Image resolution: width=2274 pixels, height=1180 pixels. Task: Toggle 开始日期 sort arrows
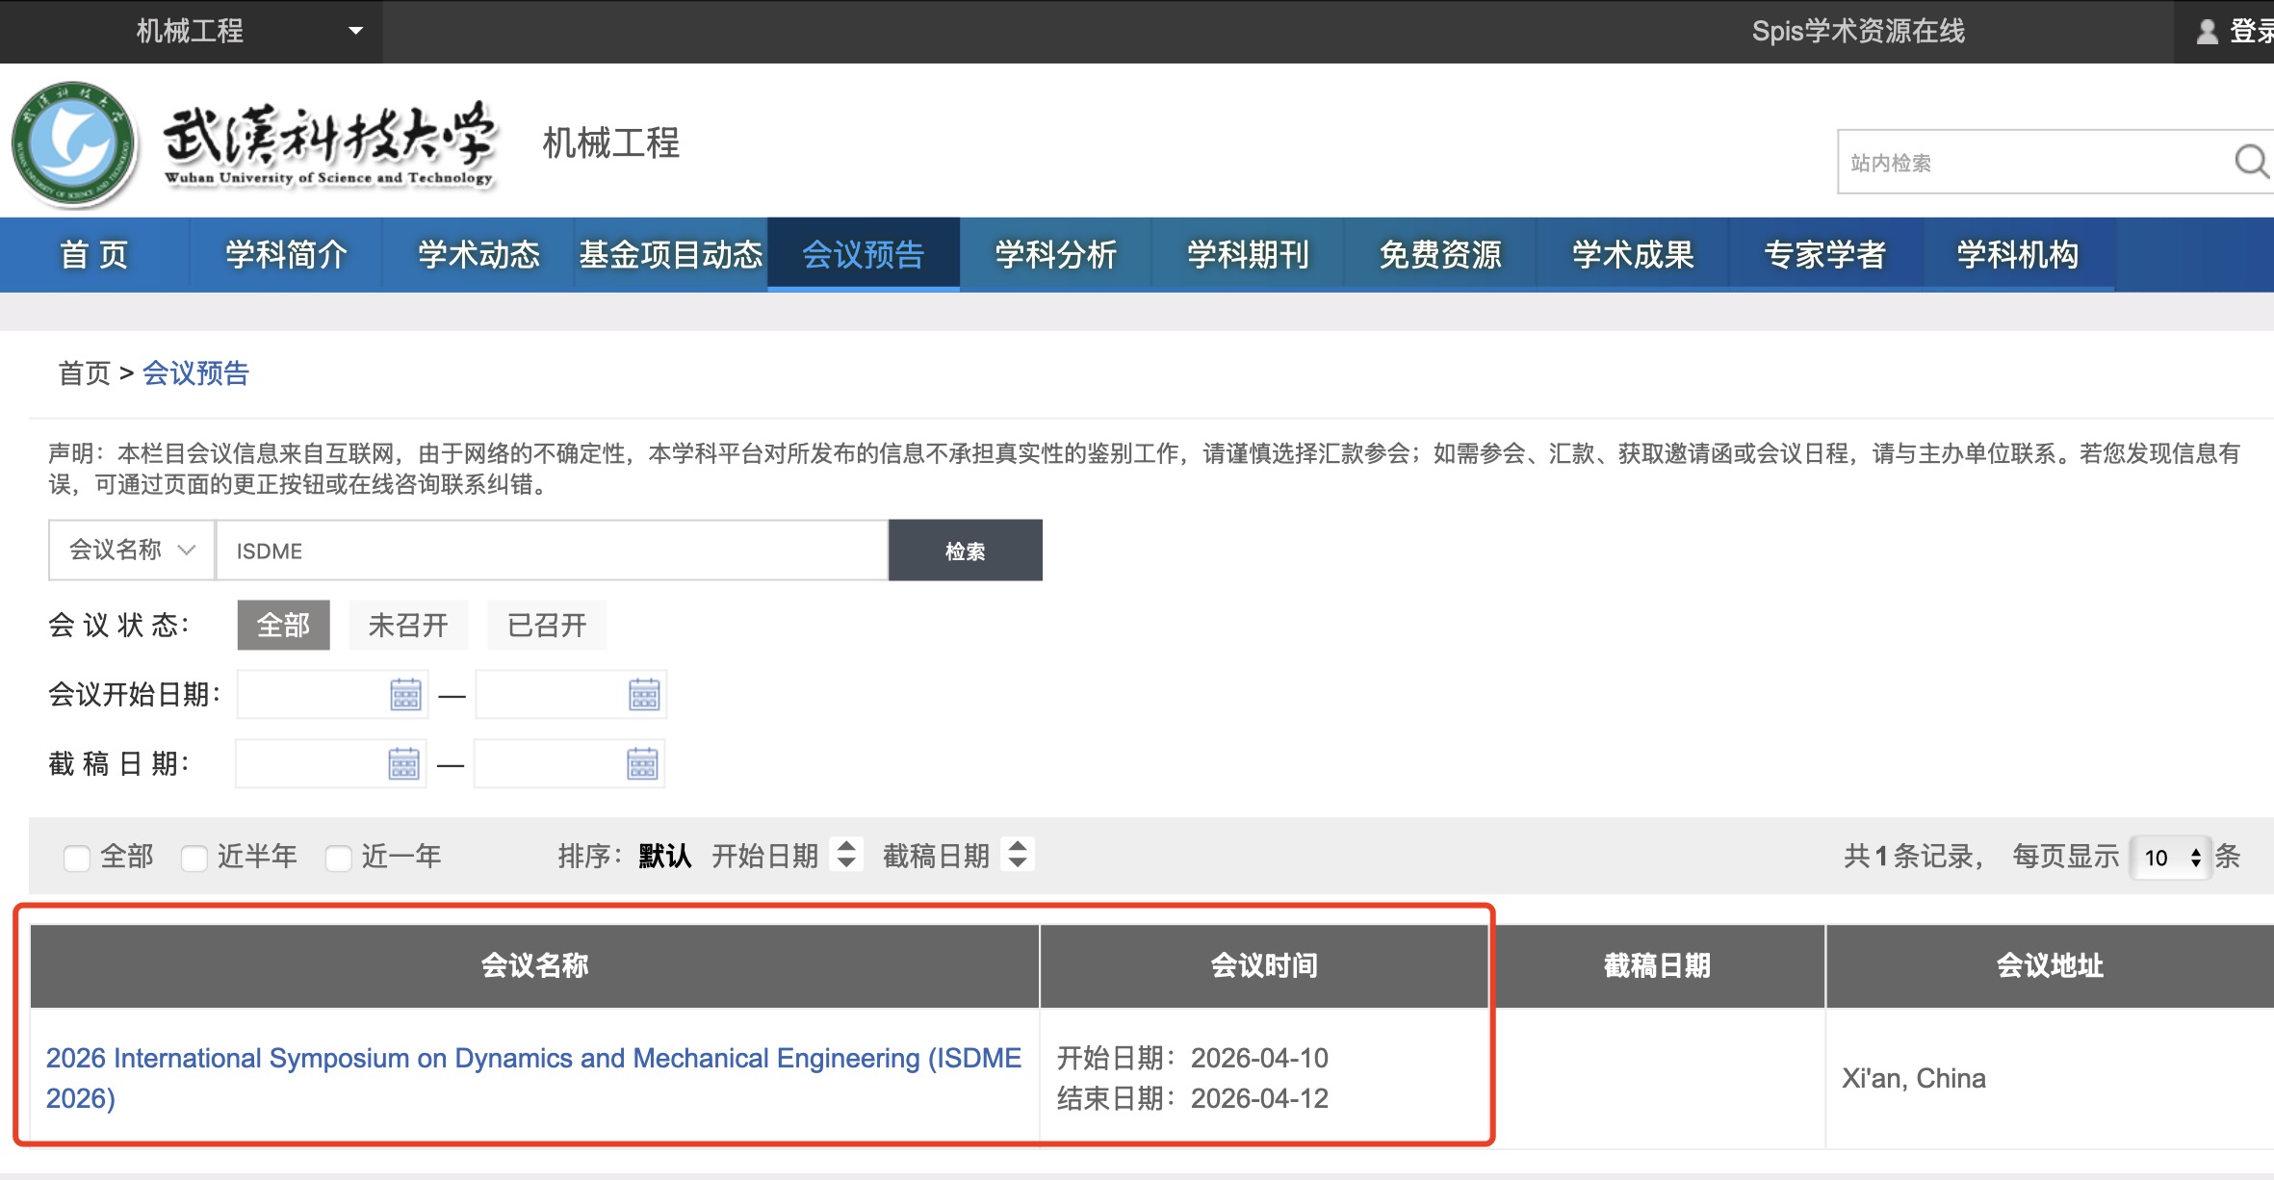coord(845,855)
